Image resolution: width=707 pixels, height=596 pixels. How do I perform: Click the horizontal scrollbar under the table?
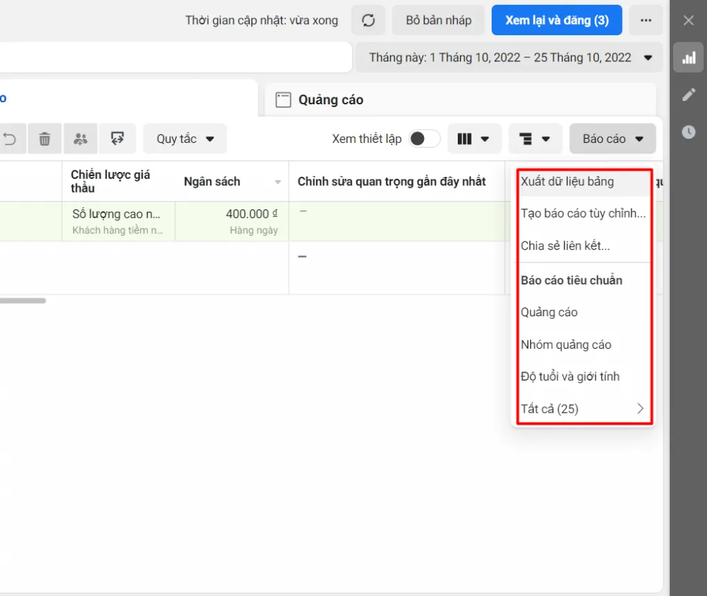[x=23, y=300]
